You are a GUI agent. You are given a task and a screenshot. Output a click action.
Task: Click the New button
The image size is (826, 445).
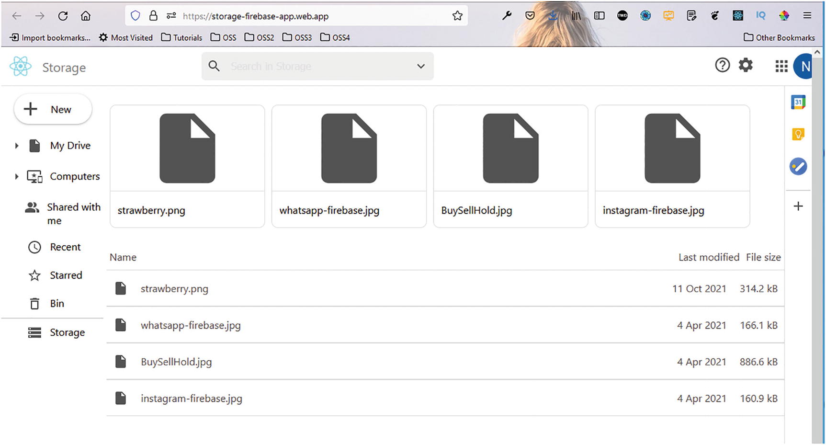(53, 109)
